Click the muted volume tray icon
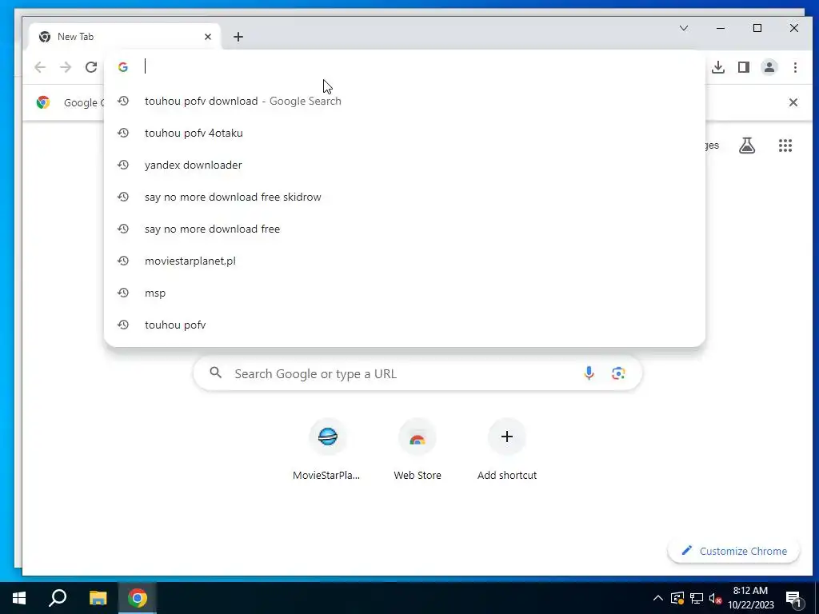The width and height of the screenshot is (819, 614). (x=716, y=598)
